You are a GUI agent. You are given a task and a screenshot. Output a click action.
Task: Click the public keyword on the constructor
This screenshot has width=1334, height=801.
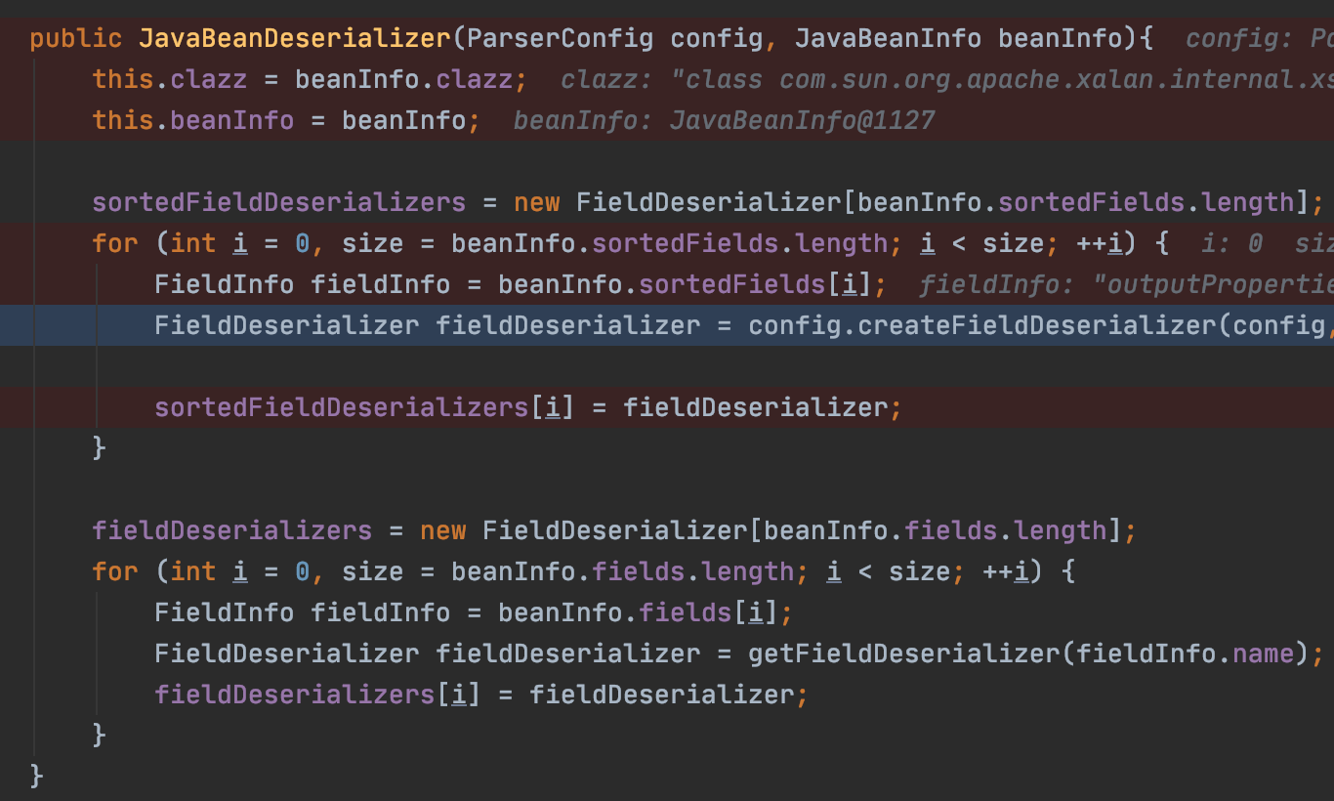point(76,39)
